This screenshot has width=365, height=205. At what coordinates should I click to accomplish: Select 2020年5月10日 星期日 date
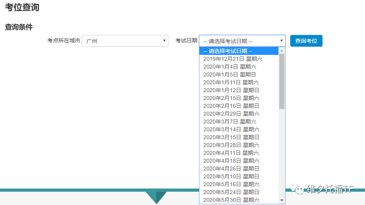click(239, 176)
